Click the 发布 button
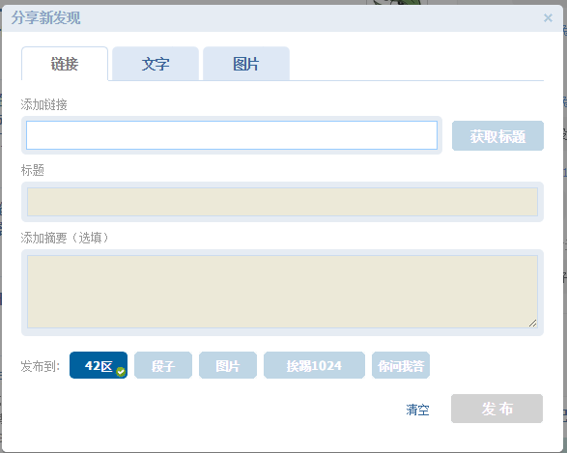Viewport: 567px width, 453px height. (496, 409)
